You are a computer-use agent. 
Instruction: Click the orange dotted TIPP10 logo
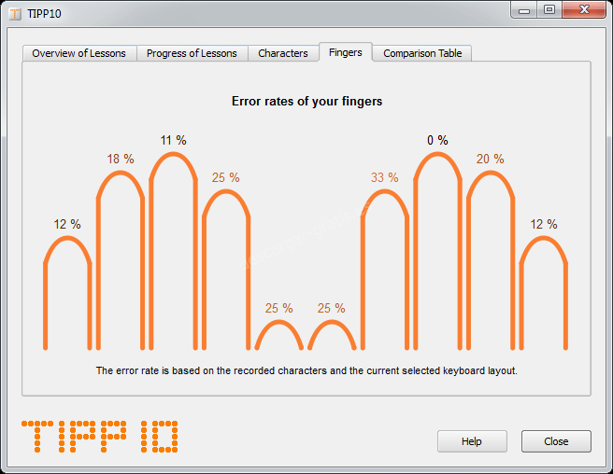(x=99, y=437)
